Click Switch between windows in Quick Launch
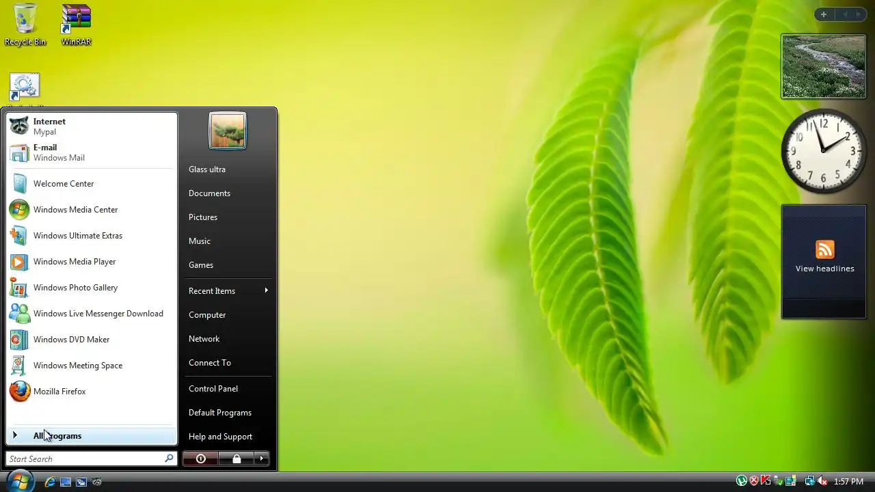The height and width of the screenshot is (492, 875). 81,482
